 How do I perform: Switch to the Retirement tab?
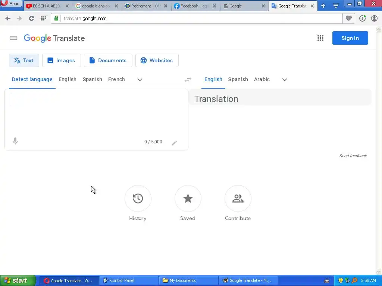point(145,6)
